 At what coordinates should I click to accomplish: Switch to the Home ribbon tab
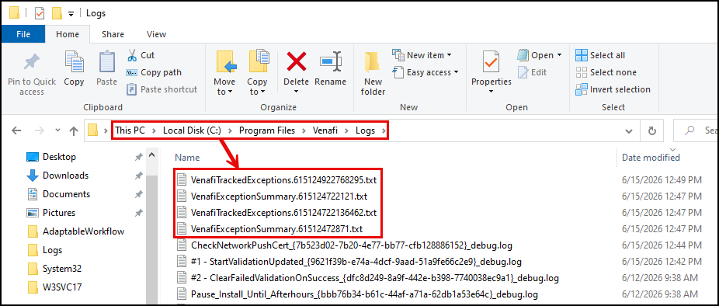click(x=68, y=34)
